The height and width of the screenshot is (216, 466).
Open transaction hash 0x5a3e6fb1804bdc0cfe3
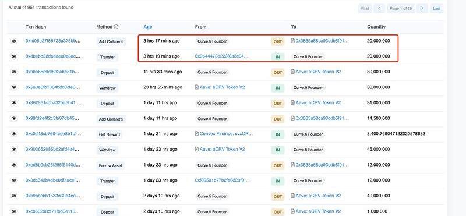pyautogui.click(x=53, y=87)
